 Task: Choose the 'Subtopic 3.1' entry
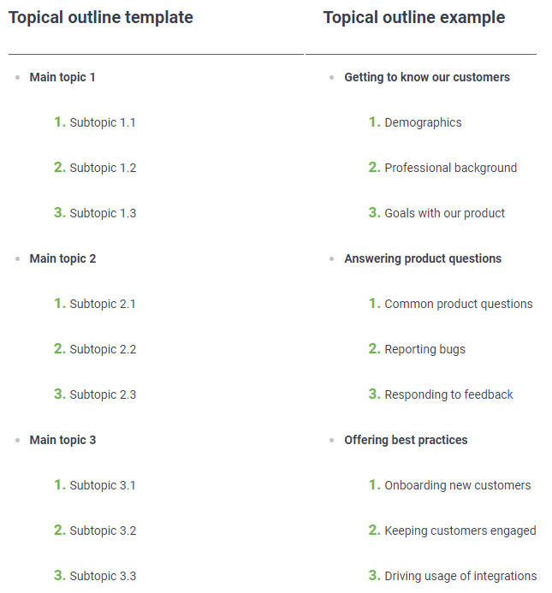pyautogui.click(x=103, y=485)
